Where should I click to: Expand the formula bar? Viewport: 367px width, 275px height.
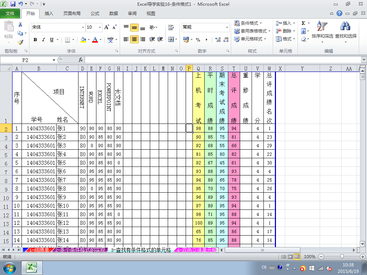click(x=364, y=60)
